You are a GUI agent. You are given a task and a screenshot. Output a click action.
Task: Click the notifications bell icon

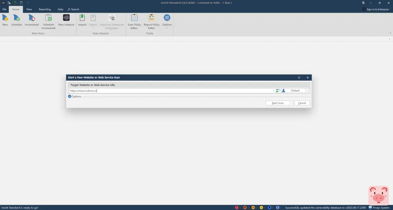pos(363,3)
